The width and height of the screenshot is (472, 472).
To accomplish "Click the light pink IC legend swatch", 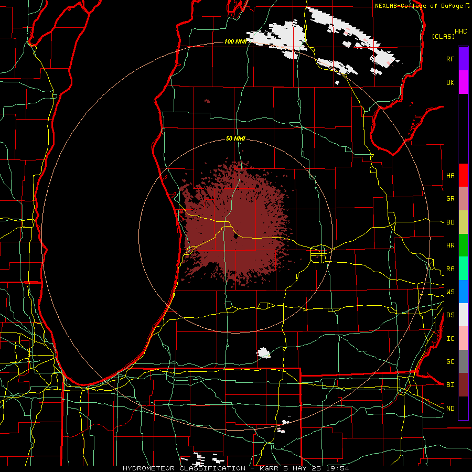I will [463, 338].
